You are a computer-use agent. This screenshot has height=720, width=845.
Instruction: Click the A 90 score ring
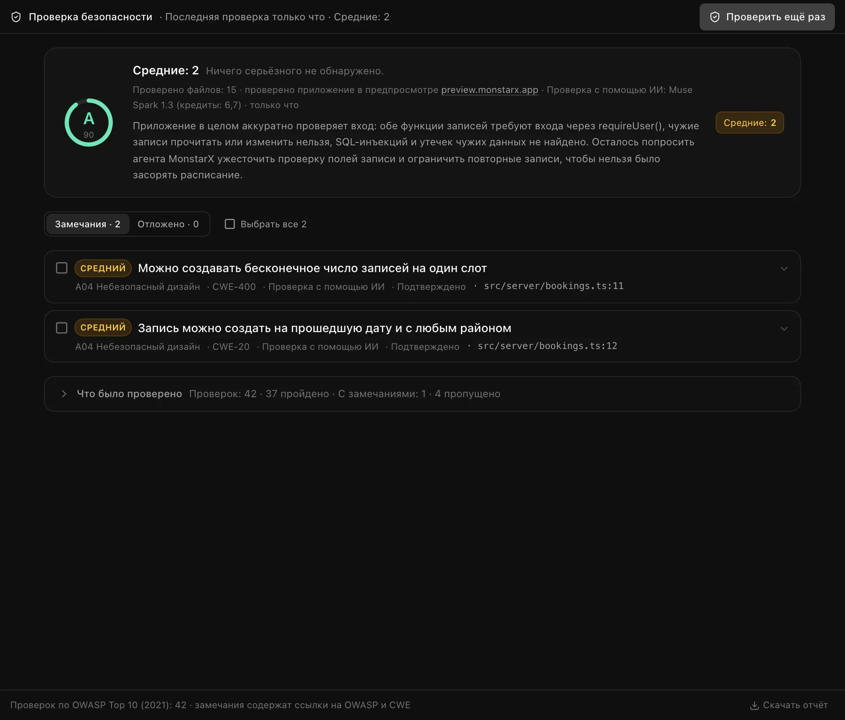tap(89, 123)
